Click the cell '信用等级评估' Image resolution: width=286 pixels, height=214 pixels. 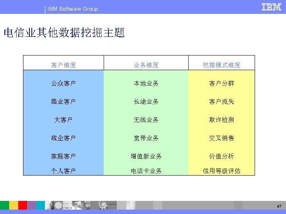[222, 171]
